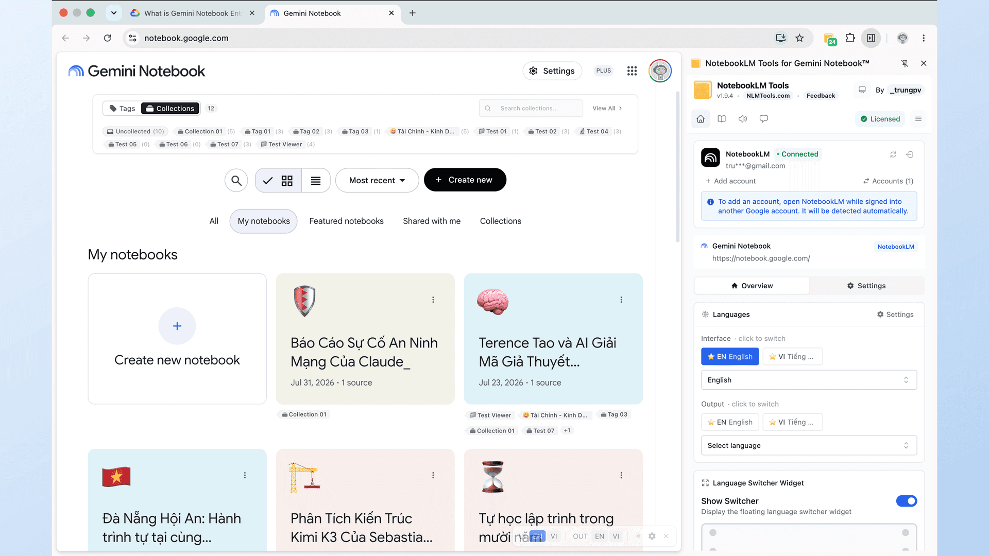
Task: Reload the notebook.google.com page
Action: click(107, 38)
